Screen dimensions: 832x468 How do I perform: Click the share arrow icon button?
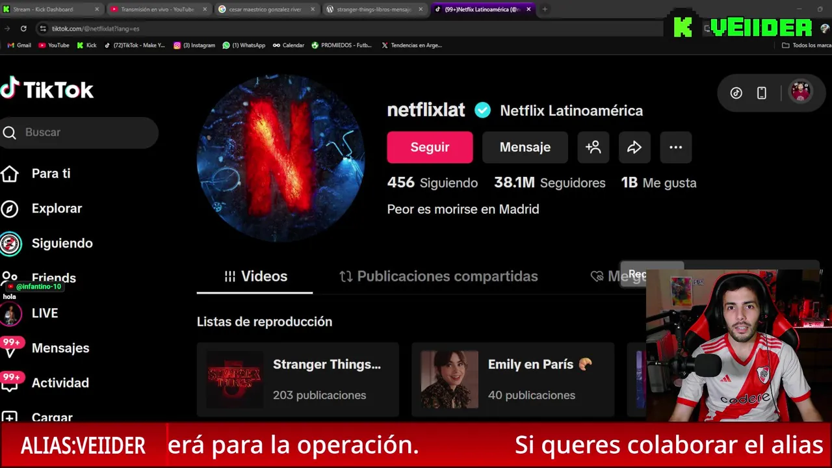634,147
